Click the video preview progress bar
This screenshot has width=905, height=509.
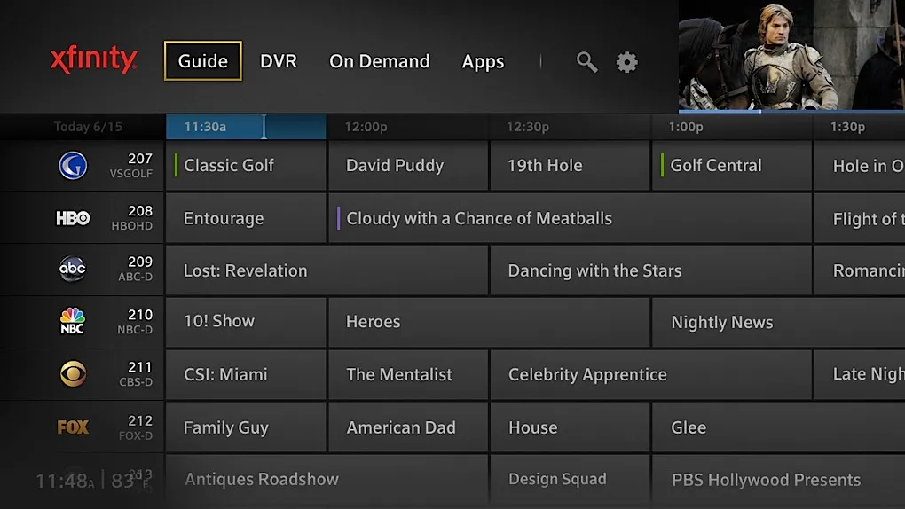(x=791, y=111)
